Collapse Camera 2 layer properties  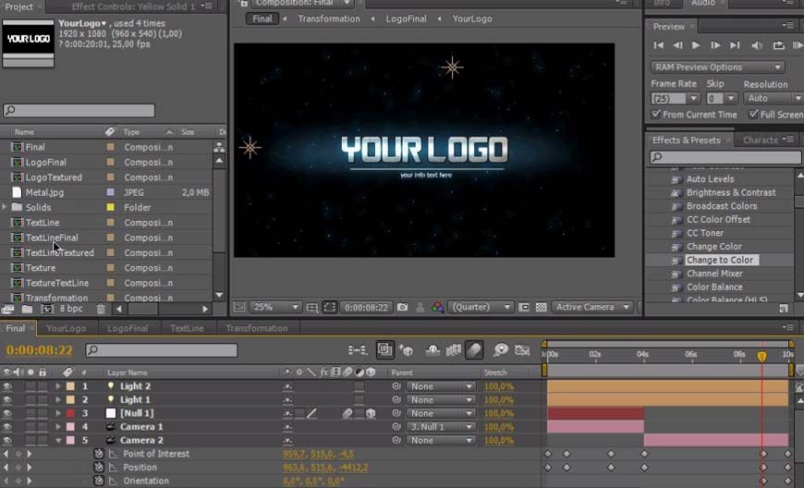pyautogui.click(x=58, y=440)
